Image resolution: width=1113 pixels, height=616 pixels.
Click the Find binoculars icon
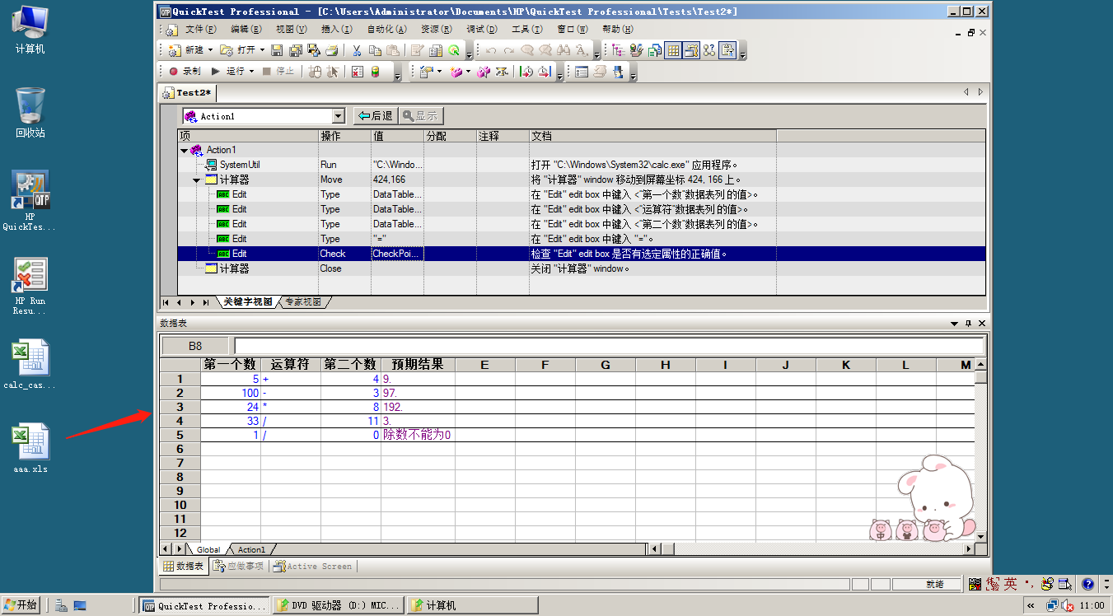[x=564, y=50]
